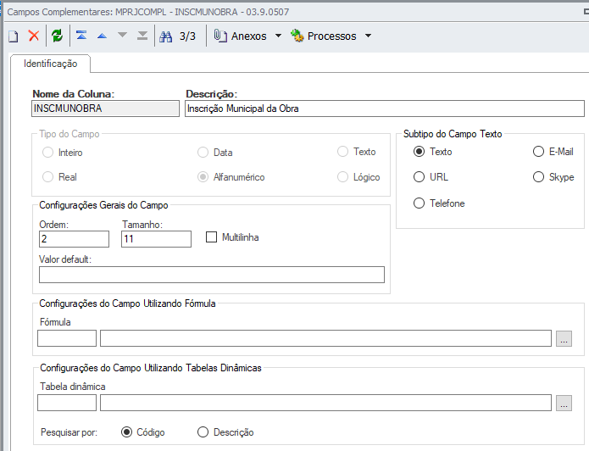
Task: Go to the first record
Action: (81, 36)
